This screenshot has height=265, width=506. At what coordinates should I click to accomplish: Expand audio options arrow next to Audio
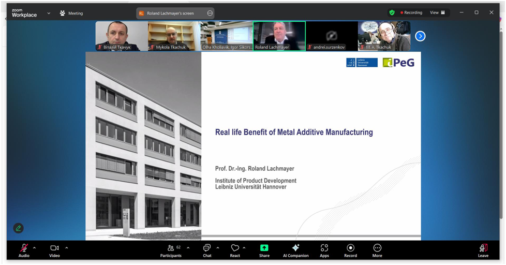pos(35,247)
